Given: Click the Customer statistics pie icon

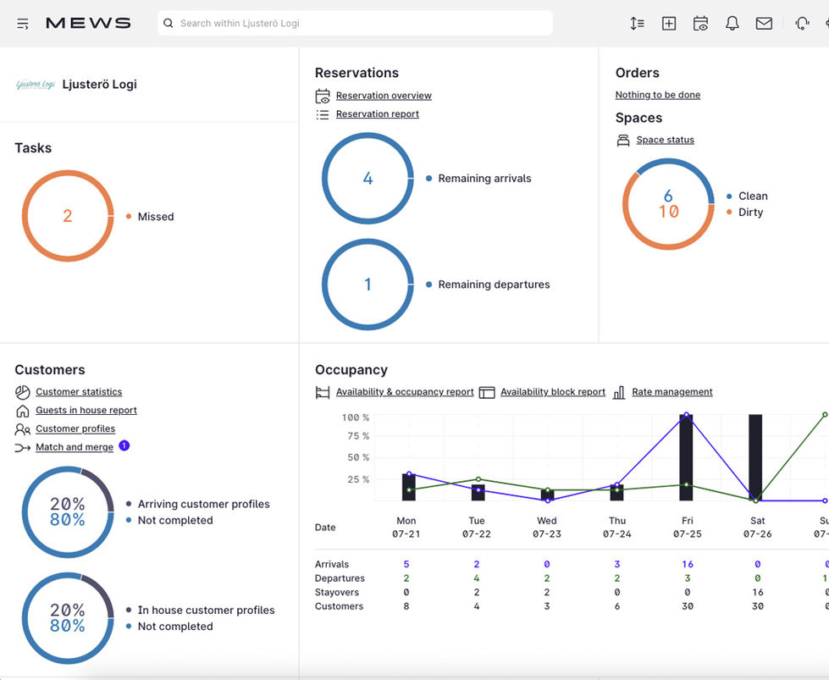Looking at the screenshot, I should (22, 392).
